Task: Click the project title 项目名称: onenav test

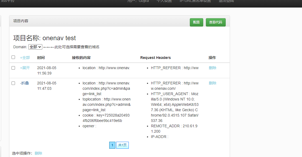Action: pyautogui.click(x=44, y=38)
